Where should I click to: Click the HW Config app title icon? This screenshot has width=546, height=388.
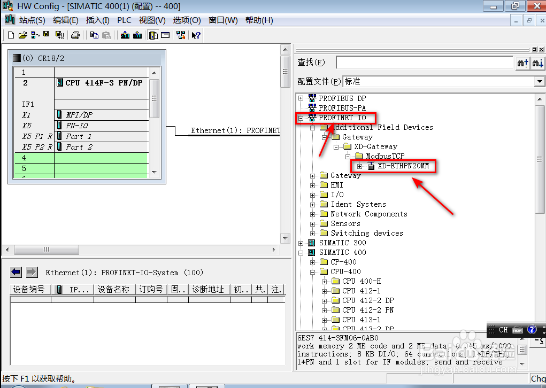point(7,6)
